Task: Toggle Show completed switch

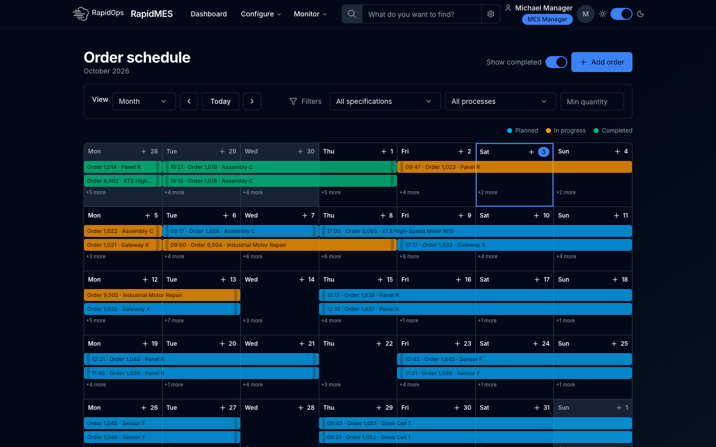Action: pos(556,62)
